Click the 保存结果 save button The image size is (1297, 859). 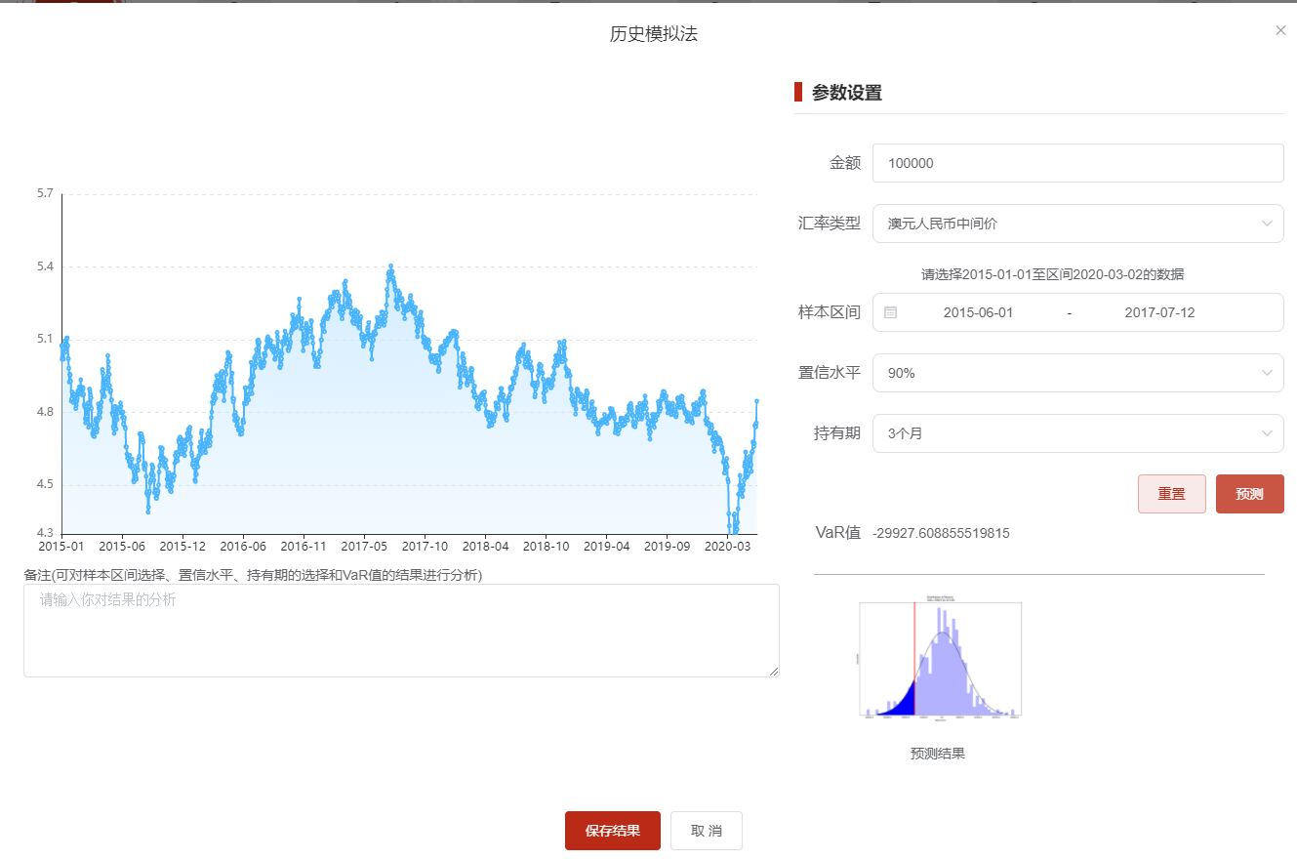(612, 831)
